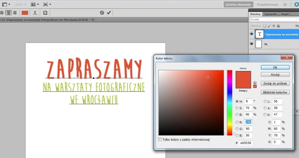The height and width of the screenshot is (158, 299).
Task: Lock transparent pixels of the layer
Action: (264, 26)
